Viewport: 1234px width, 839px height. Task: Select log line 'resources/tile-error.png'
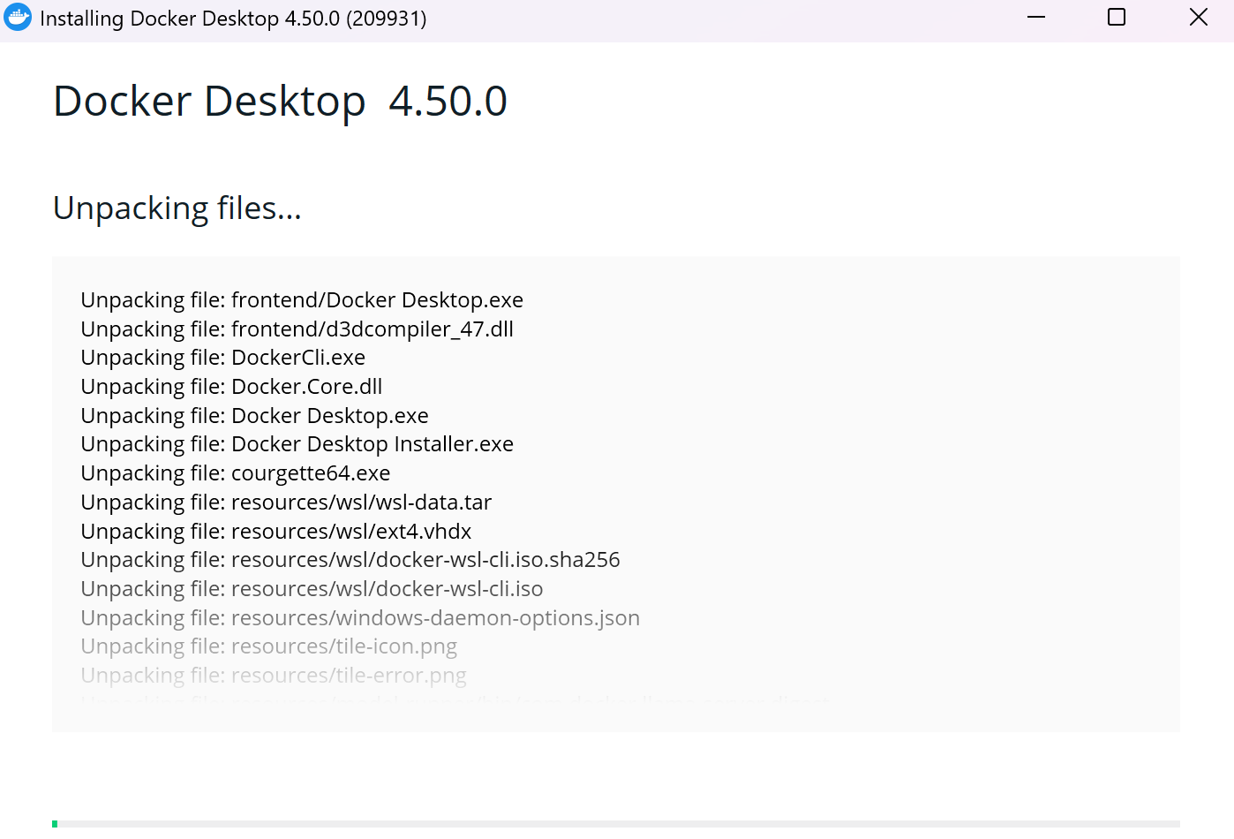coord(274,676)
